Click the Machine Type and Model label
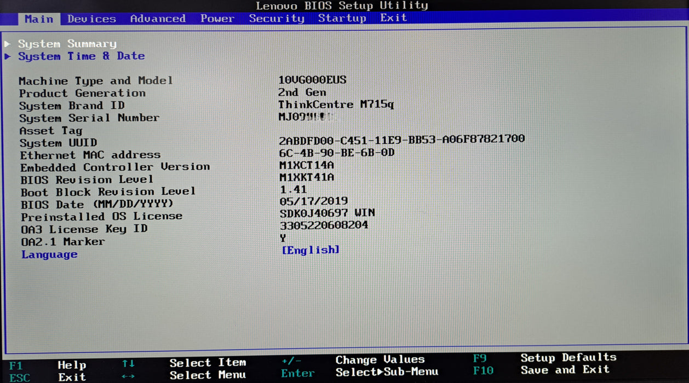Viewport: 689px width, 383px height. click(x=96, y=81)
